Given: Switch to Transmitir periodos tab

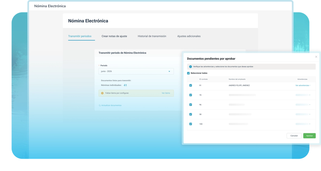Looking at the screenshot, I should [x=80, y=36].
